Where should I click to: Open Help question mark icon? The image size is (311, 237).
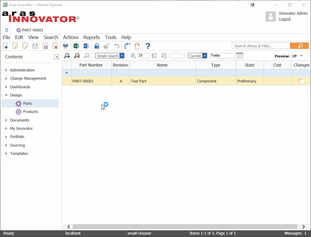pyautogui.click(x=148, y=46)
